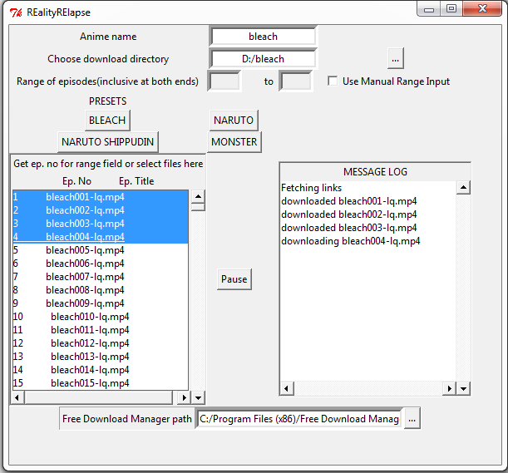508x473 pixels.
Task: Click the Ep. Title column header
Action: [136, 181]
